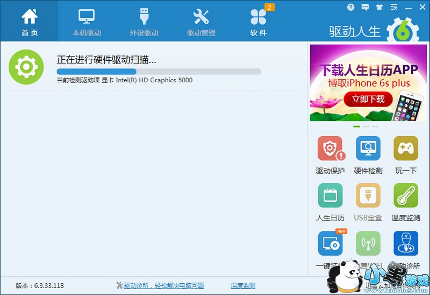
Task: Click the 当前检测驱动项 显卡 Intel(R) HD Graphics 5000 text
Action: click(125, 80)
